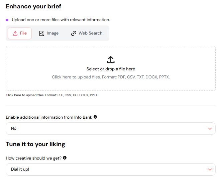Viewport: 221px width, 180px height.
Task: Click the upload icon on the File tab
Action: (15, 33)
